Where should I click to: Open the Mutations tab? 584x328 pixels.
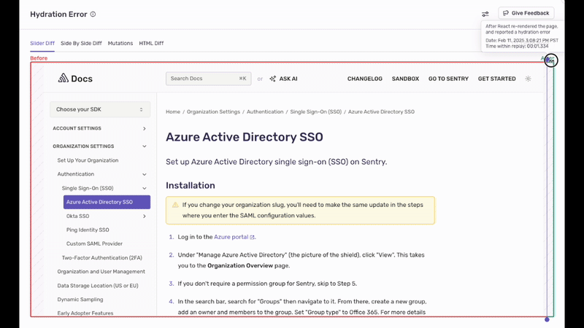[x=120, y=43]
